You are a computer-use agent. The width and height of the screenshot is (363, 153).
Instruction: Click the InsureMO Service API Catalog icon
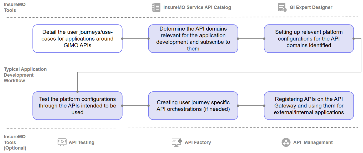coord(156,7)
